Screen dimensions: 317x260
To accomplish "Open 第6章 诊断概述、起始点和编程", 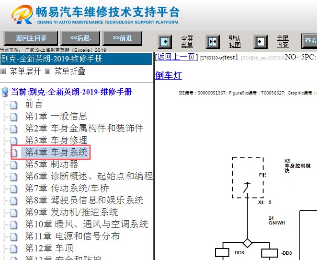I will pyautogui.click(x=89, y=176).
